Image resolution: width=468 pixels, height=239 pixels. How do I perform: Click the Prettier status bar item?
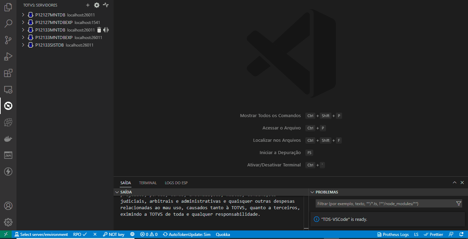coord(433,235)
